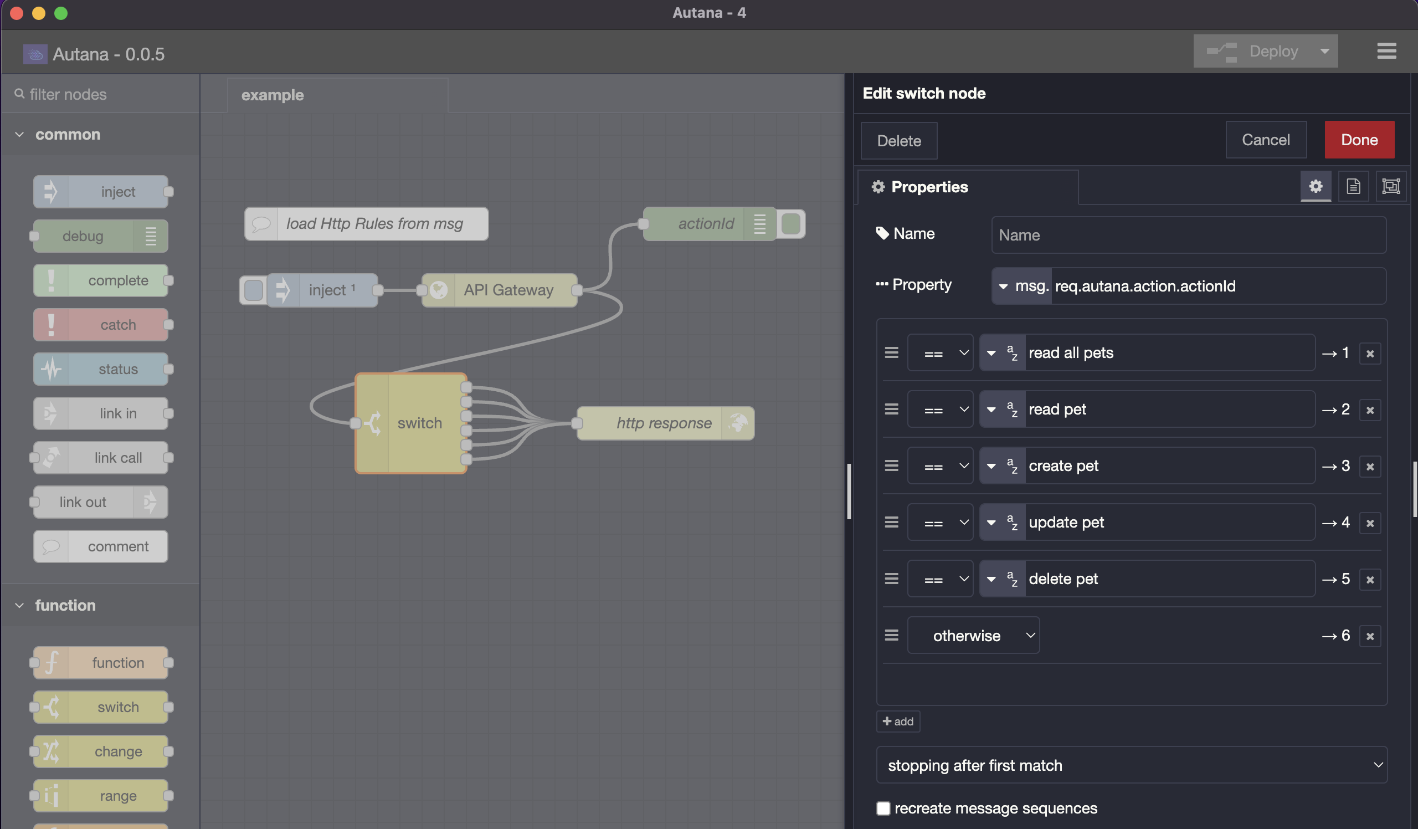Click the API Gateway node icon

439,290
